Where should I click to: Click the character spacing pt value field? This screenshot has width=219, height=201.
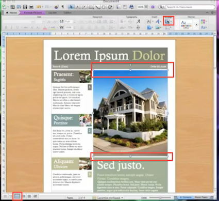[69, 22]
